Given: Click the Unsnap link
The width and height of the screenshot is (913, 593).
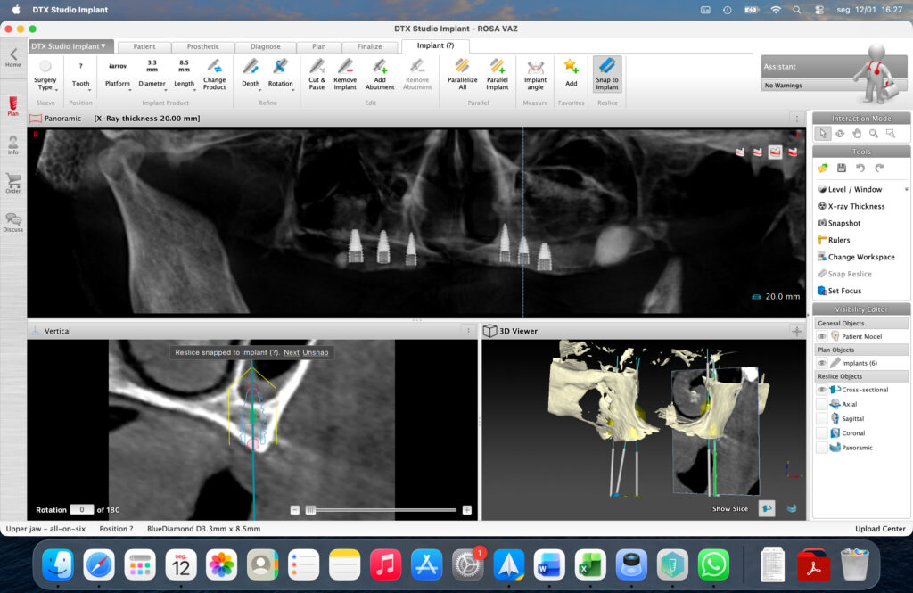Looking at the screenshot, I should click(315, 352).
